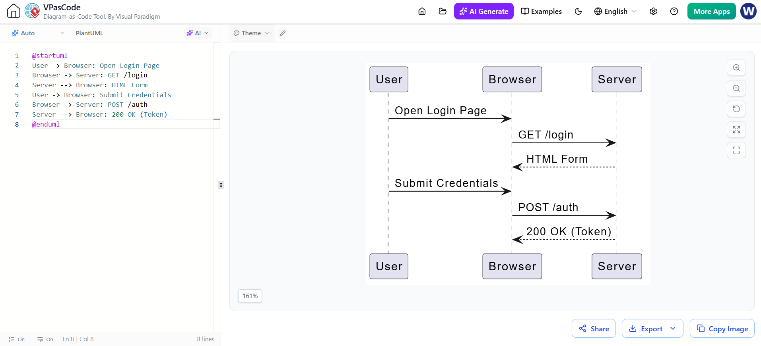The image size is (761, 346).
Task: Click the 'Open Login Page' message label in diagram
Action: click(x=441, y=110)
